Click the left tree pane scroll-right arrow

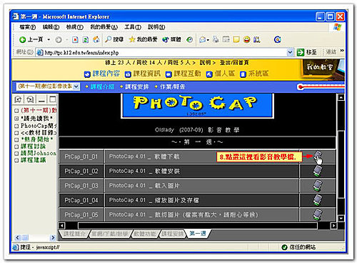53,237
